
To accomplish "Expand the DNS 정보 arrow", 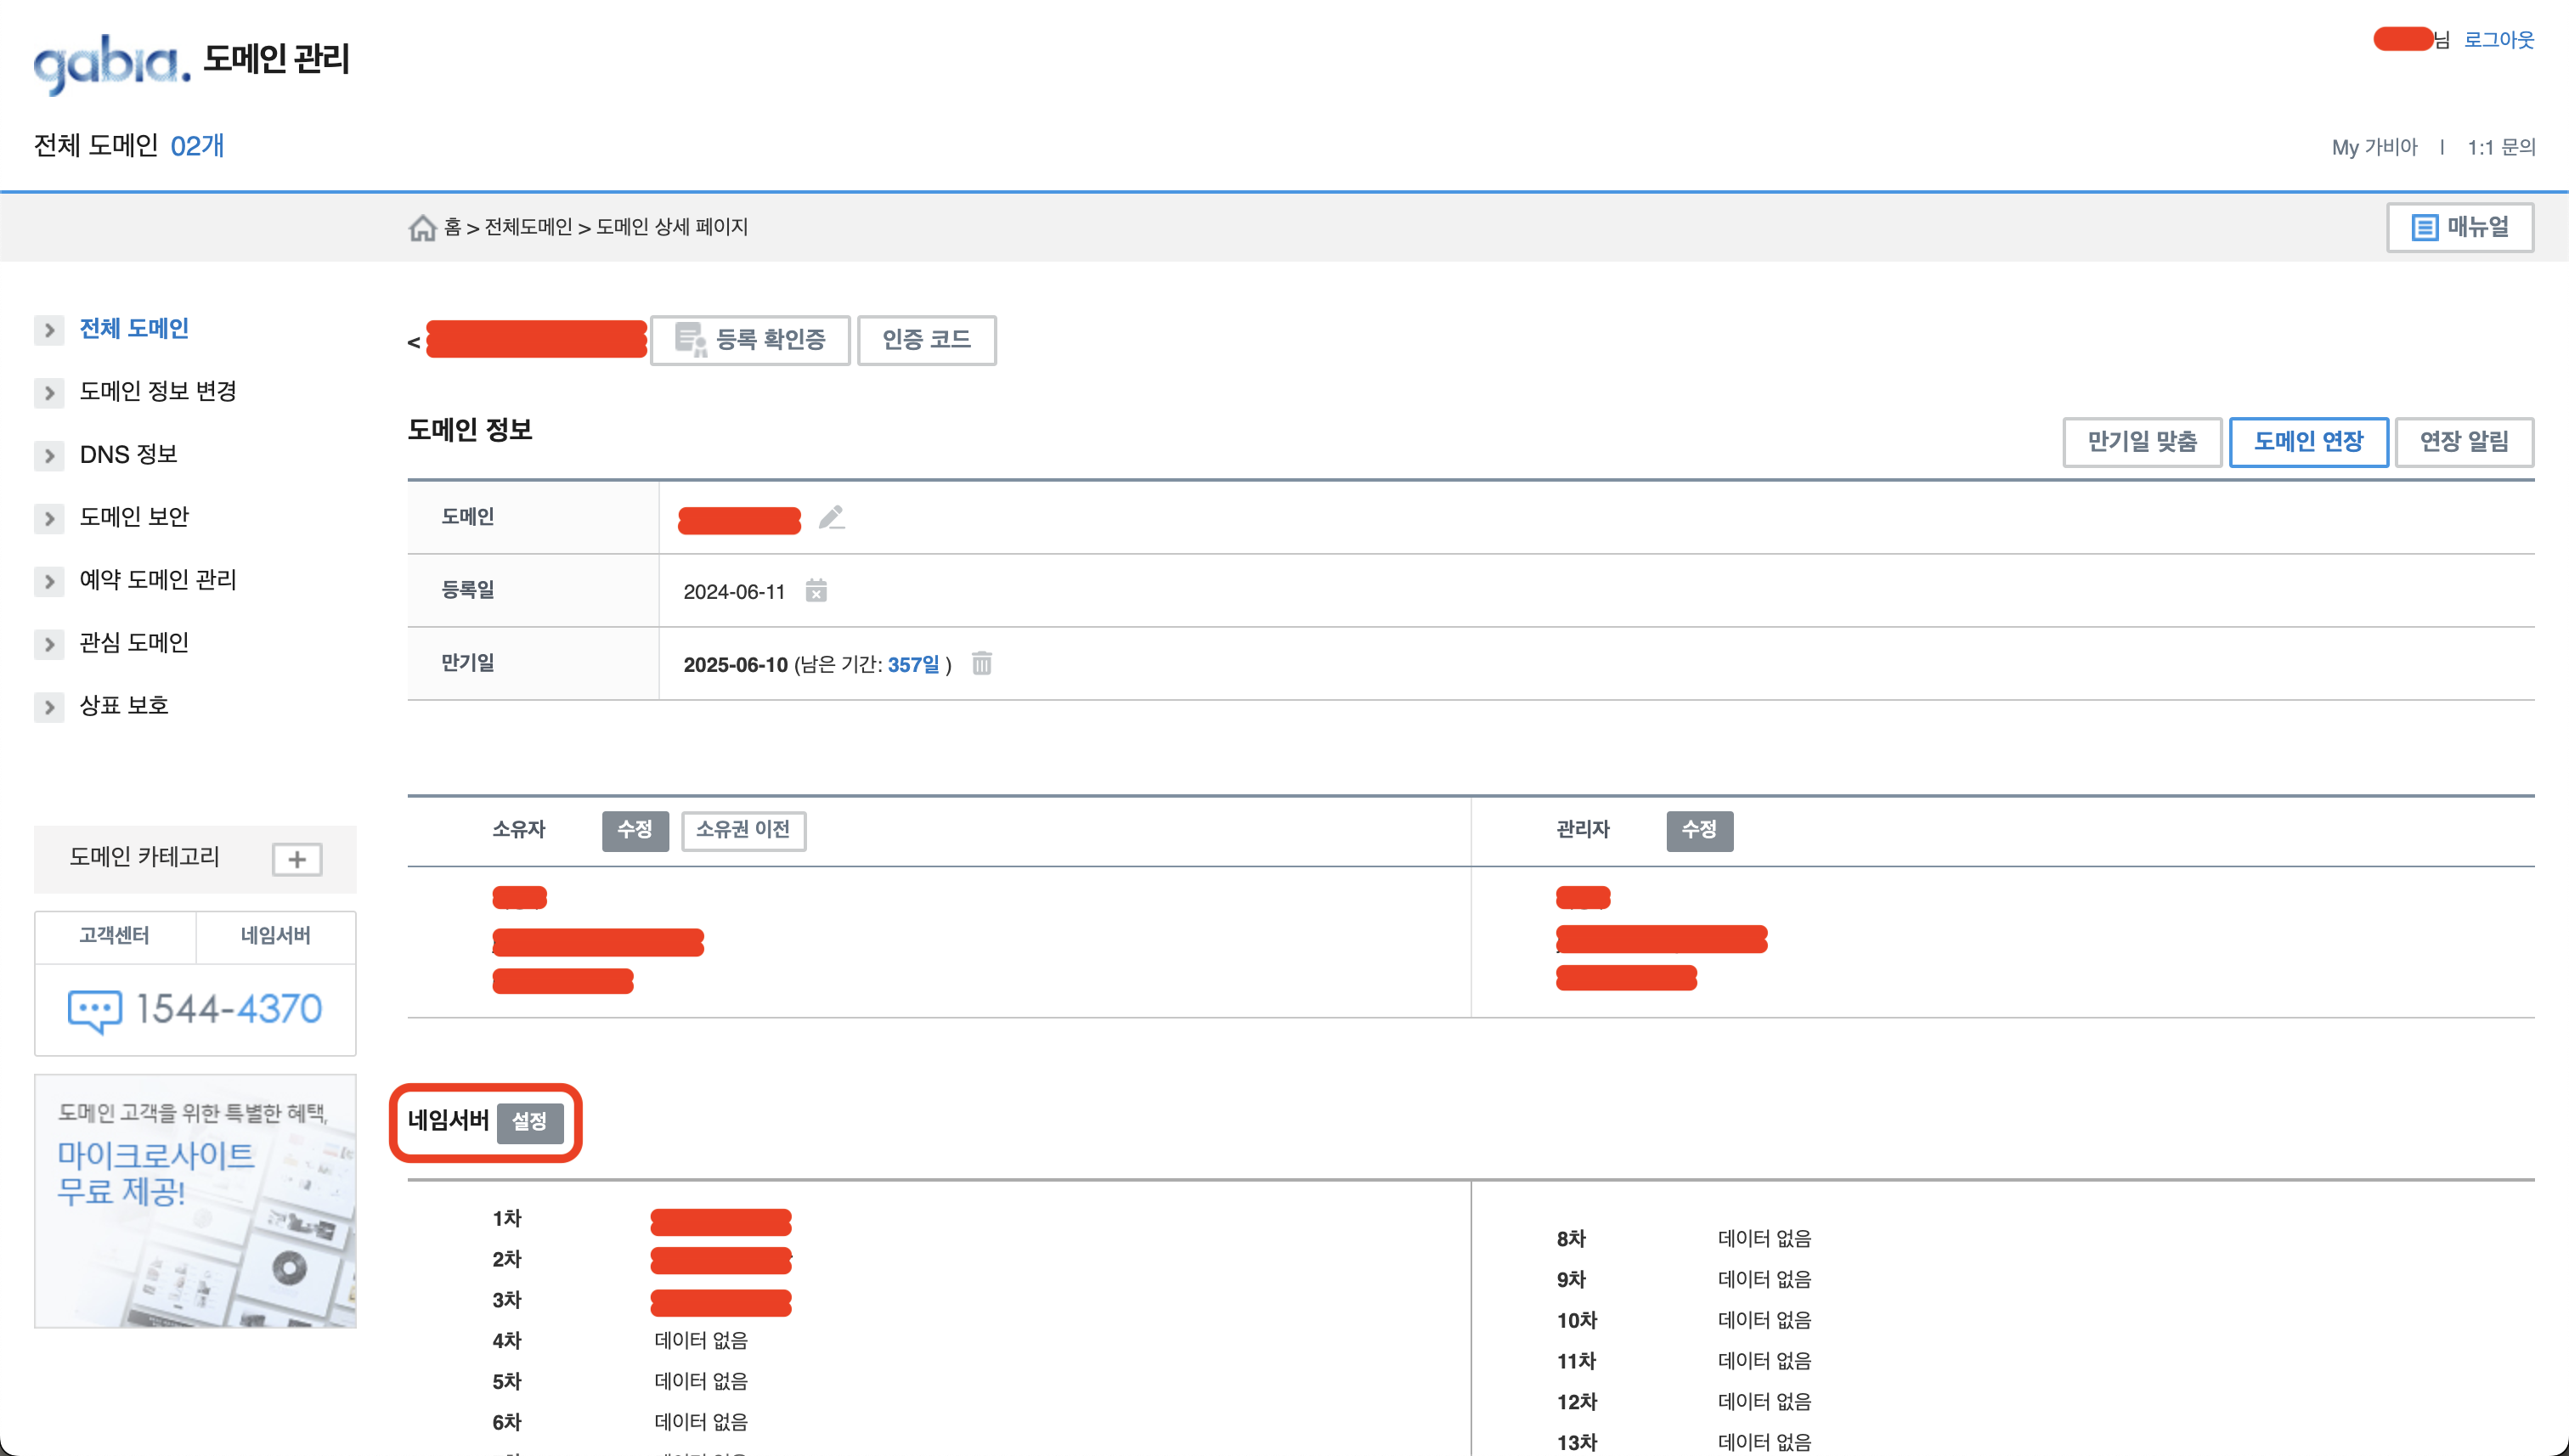I will point(49,456).
